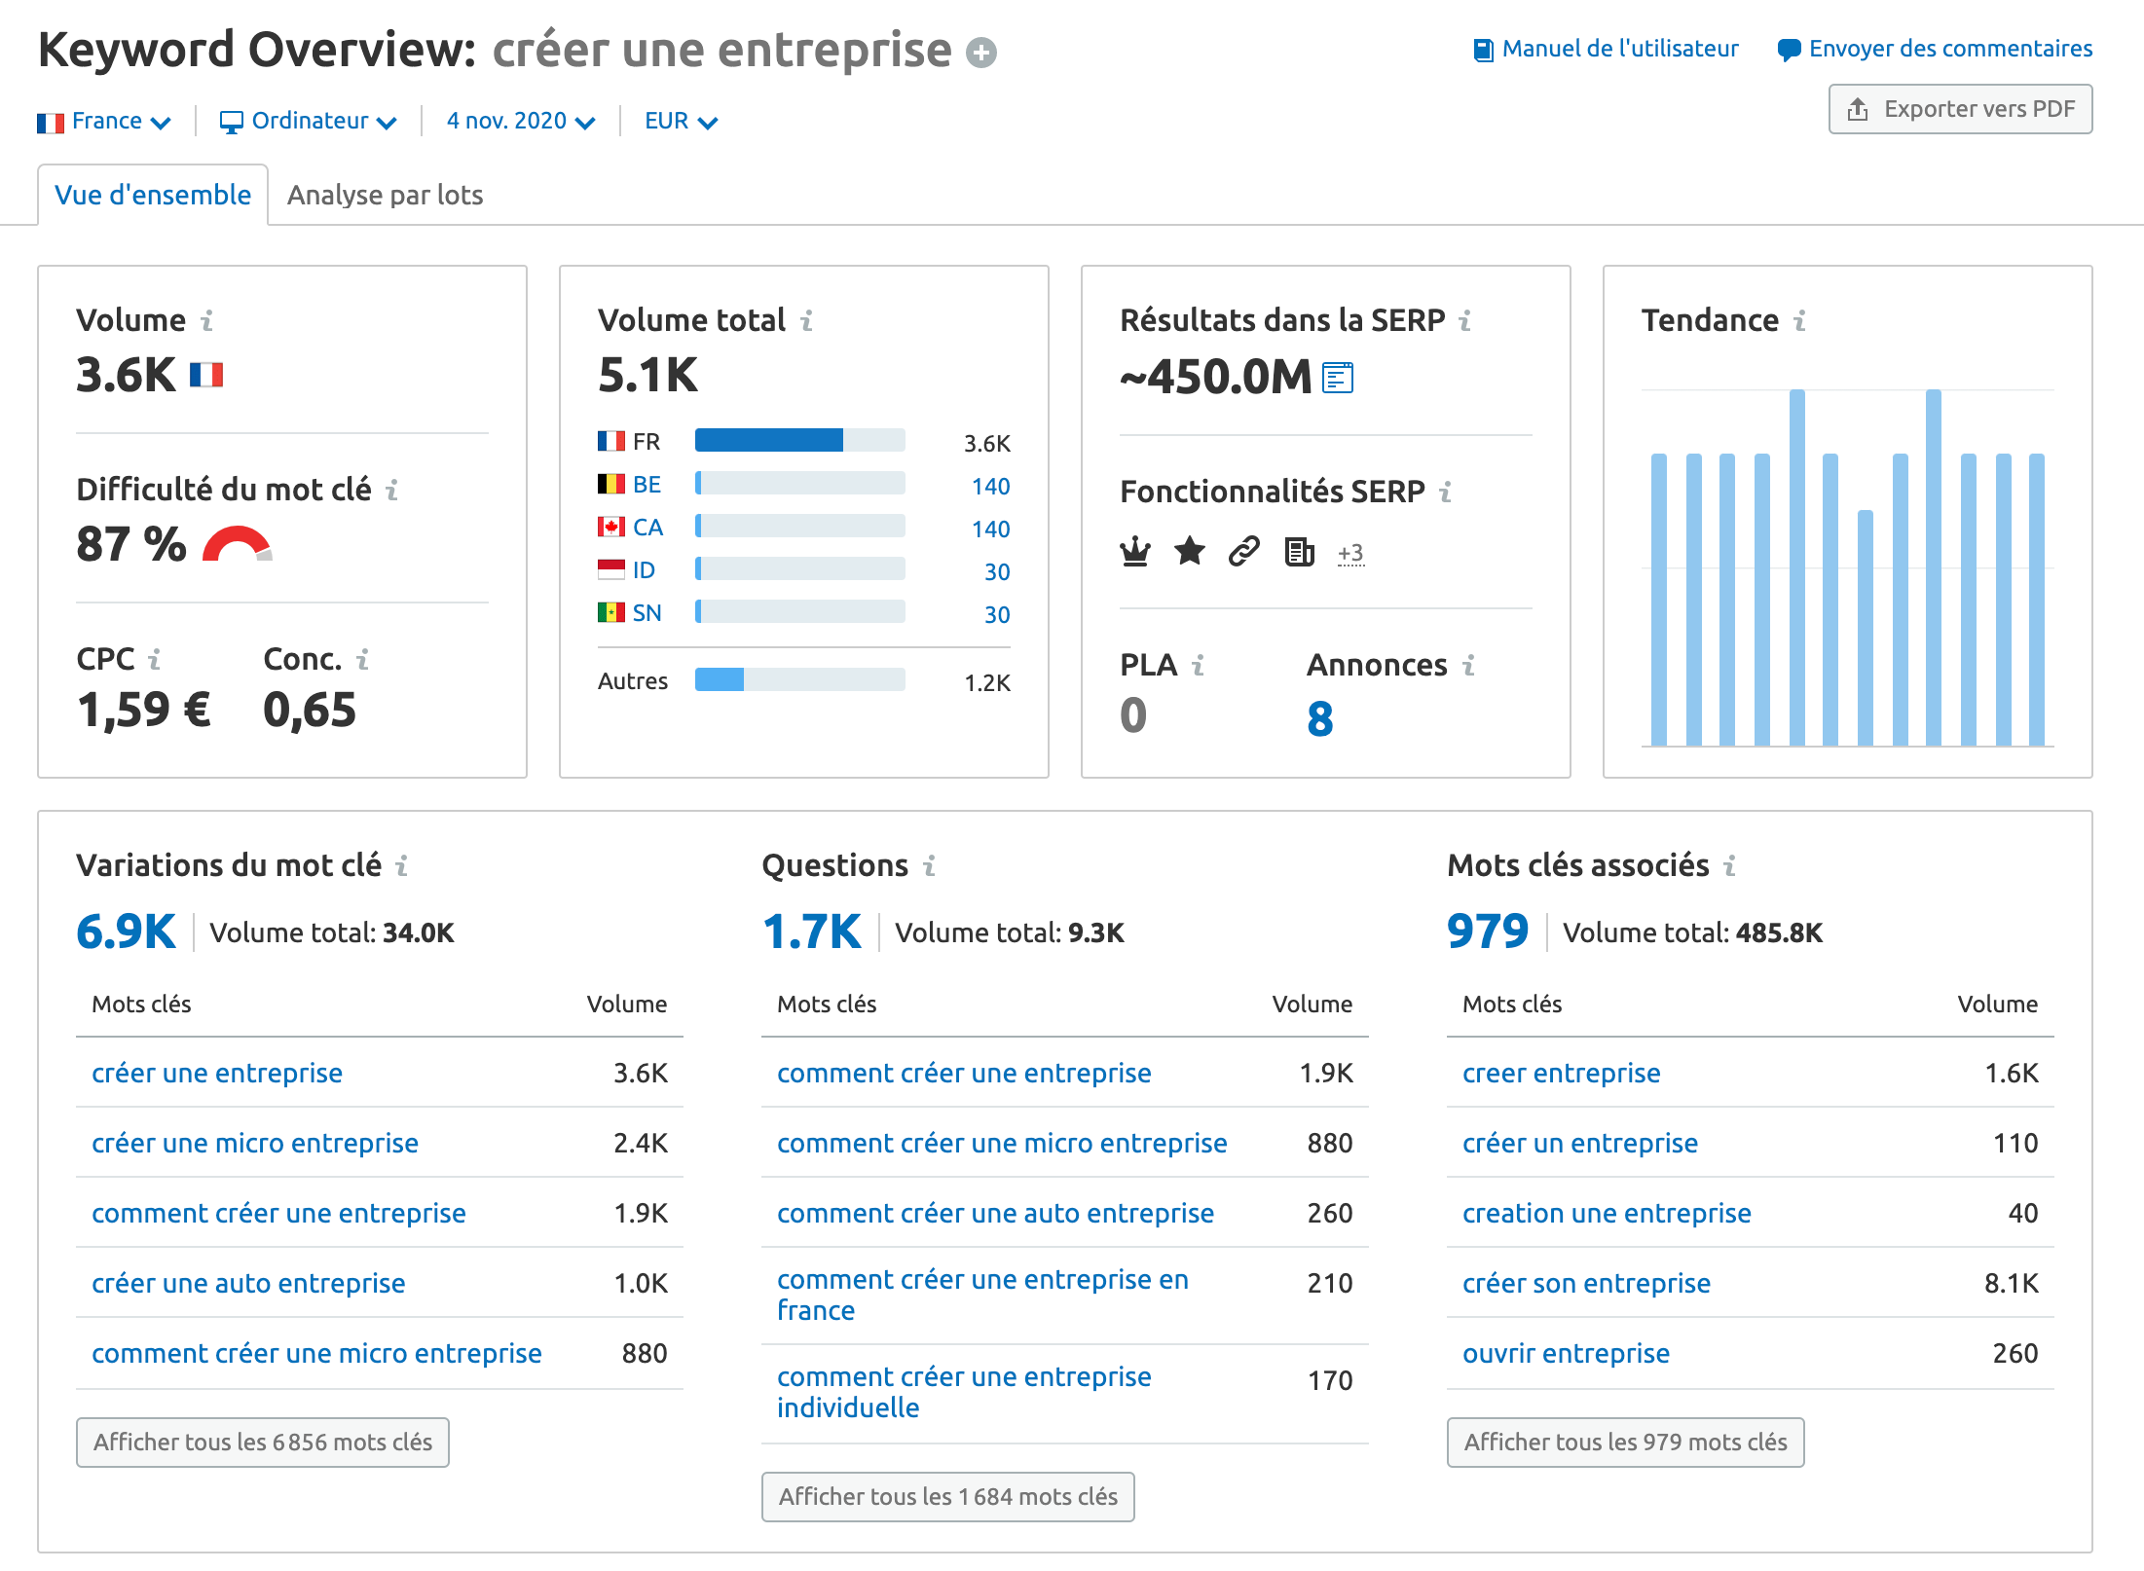The width and height of the screenshot is (2144, 1571).
Task: Open Manuel de l'utilisateur link
Action: (1607, 49)
